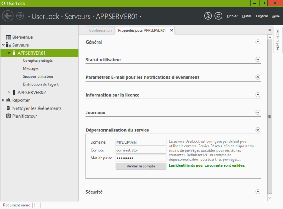Screen dimensions: 283x209
Task: Open the Fenêtre menu
Action: 262,16
